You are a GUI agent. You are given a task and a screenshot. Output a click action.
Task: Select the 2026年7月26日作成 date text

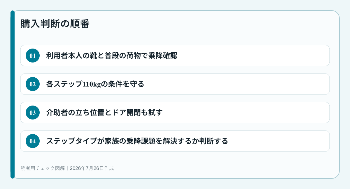click(92, 168)
